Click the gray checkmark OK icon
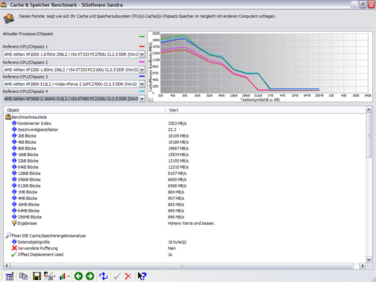Screen dimensions: 376x282 tap(117, 277)
